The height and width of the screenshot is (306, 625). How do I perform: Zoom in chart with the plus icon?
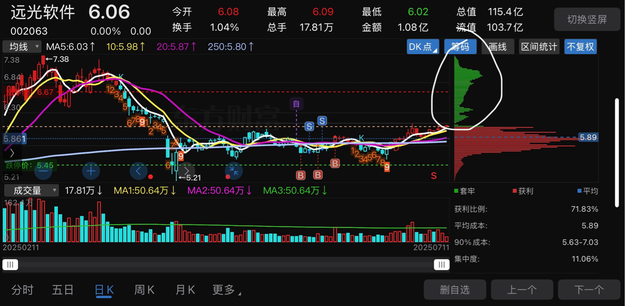point(91,171)
